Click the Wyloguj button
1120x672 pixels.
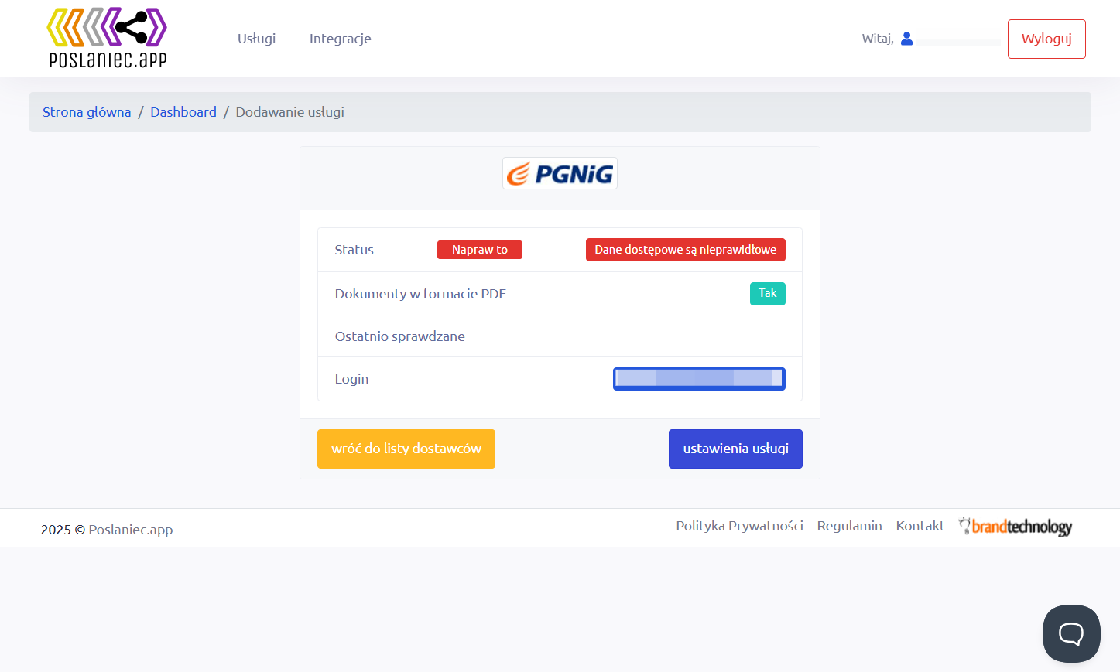coord(1046,39)
